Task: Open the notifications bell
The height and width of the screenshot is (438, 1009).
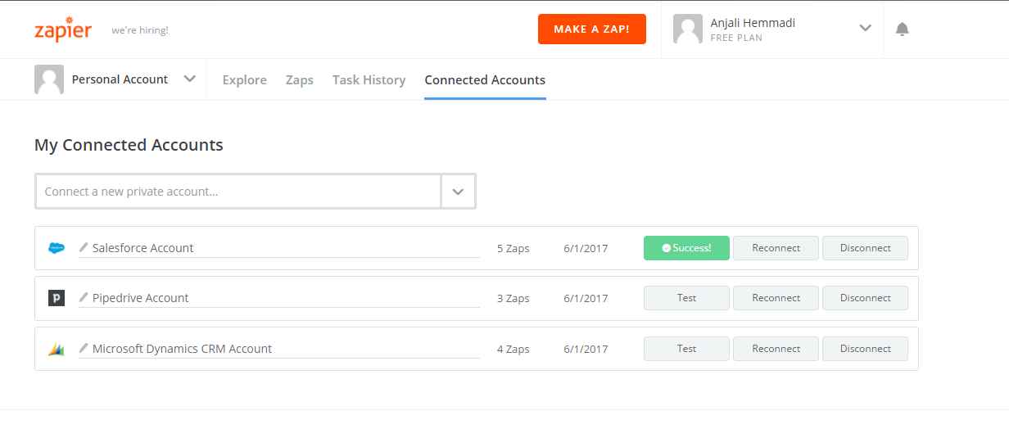Action: (903, 29)
